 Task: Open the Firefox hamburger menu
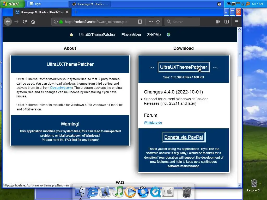pyautogui.click(x=237, y=22)
